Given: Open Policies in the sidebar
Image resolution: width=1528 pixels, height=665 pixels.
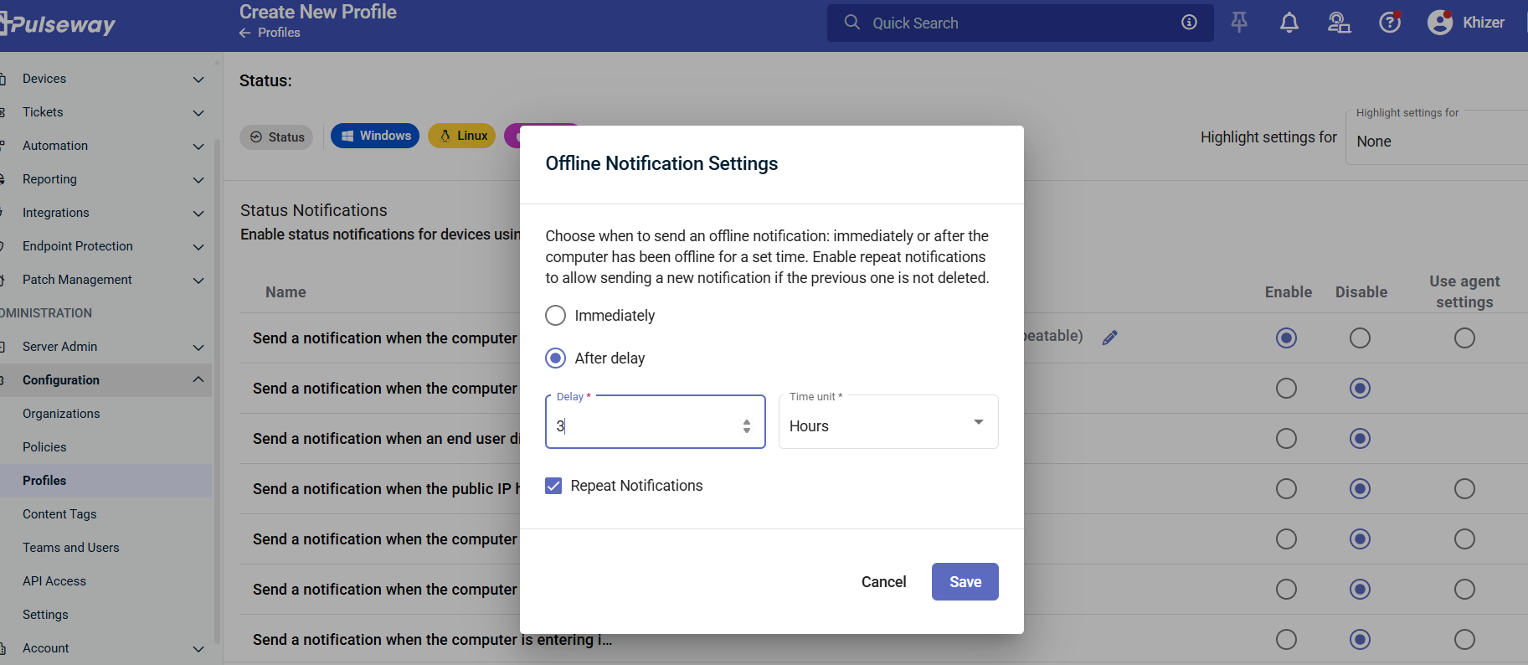Looking at the screenshot, I should pyautogui.click(x=44, y=447).
